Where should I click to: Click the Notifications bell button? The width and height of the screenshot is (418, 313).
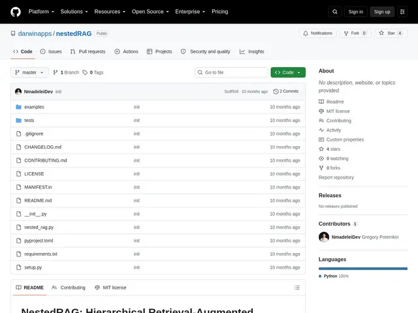tap(318, 33)
